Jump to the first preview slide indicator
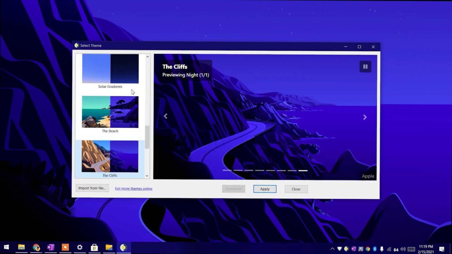Viewport: 452px width, 254px height. [227, 170]
